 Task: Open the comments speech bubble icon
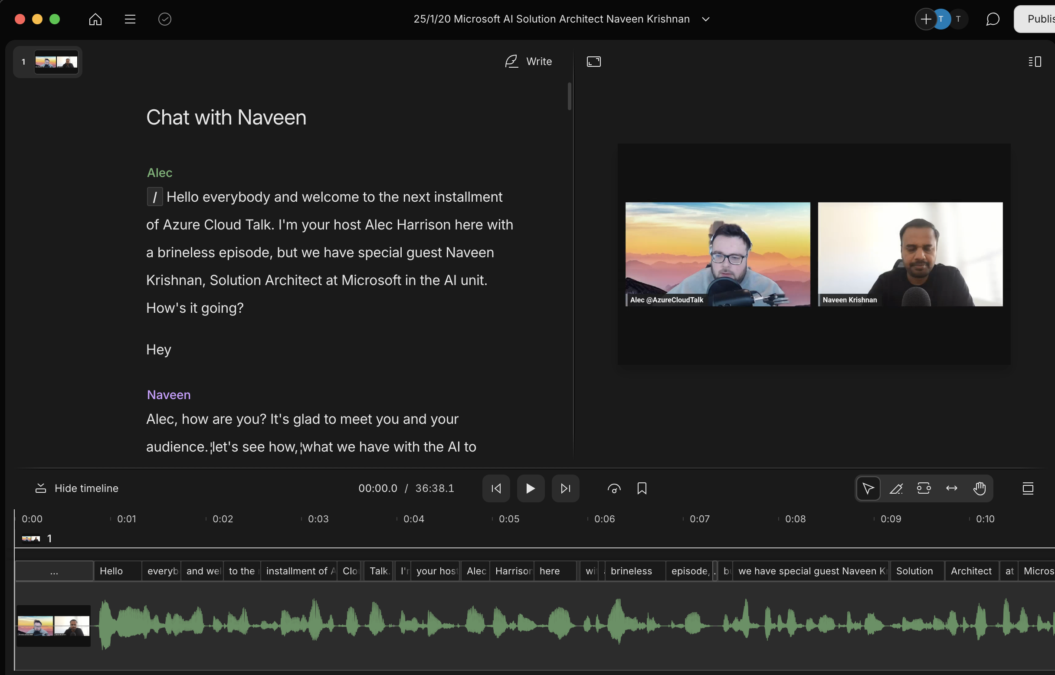coord(993,19)
